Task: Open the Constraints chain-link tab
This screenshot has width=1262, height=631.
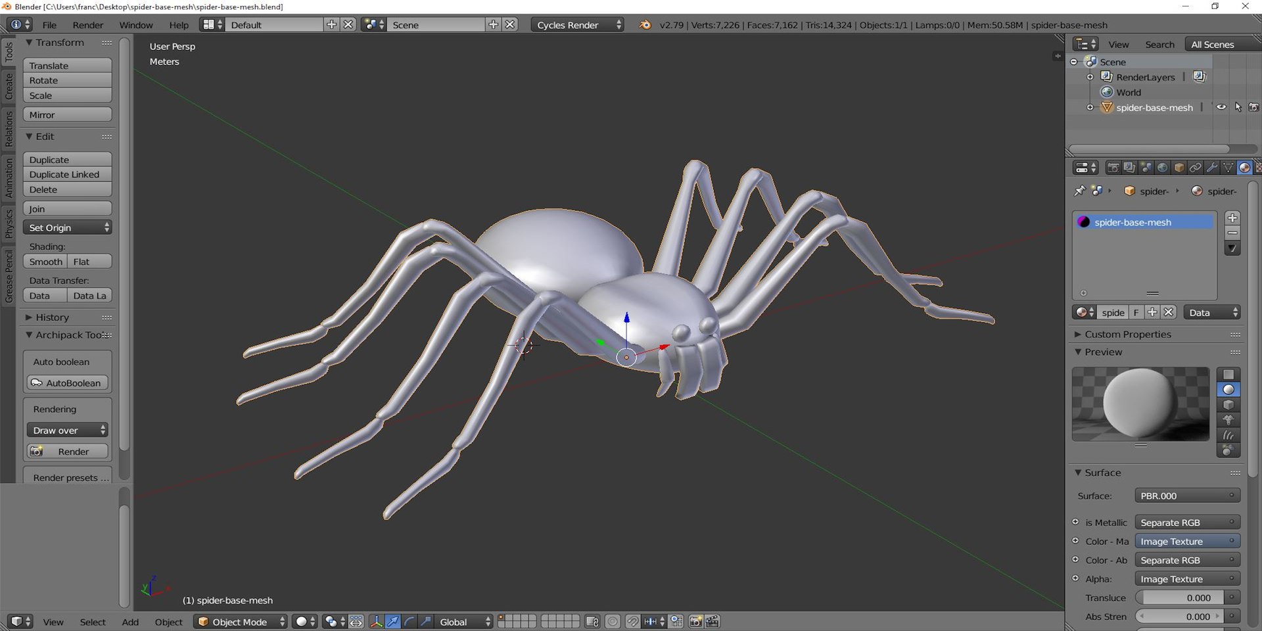Action: [1195, 168]
